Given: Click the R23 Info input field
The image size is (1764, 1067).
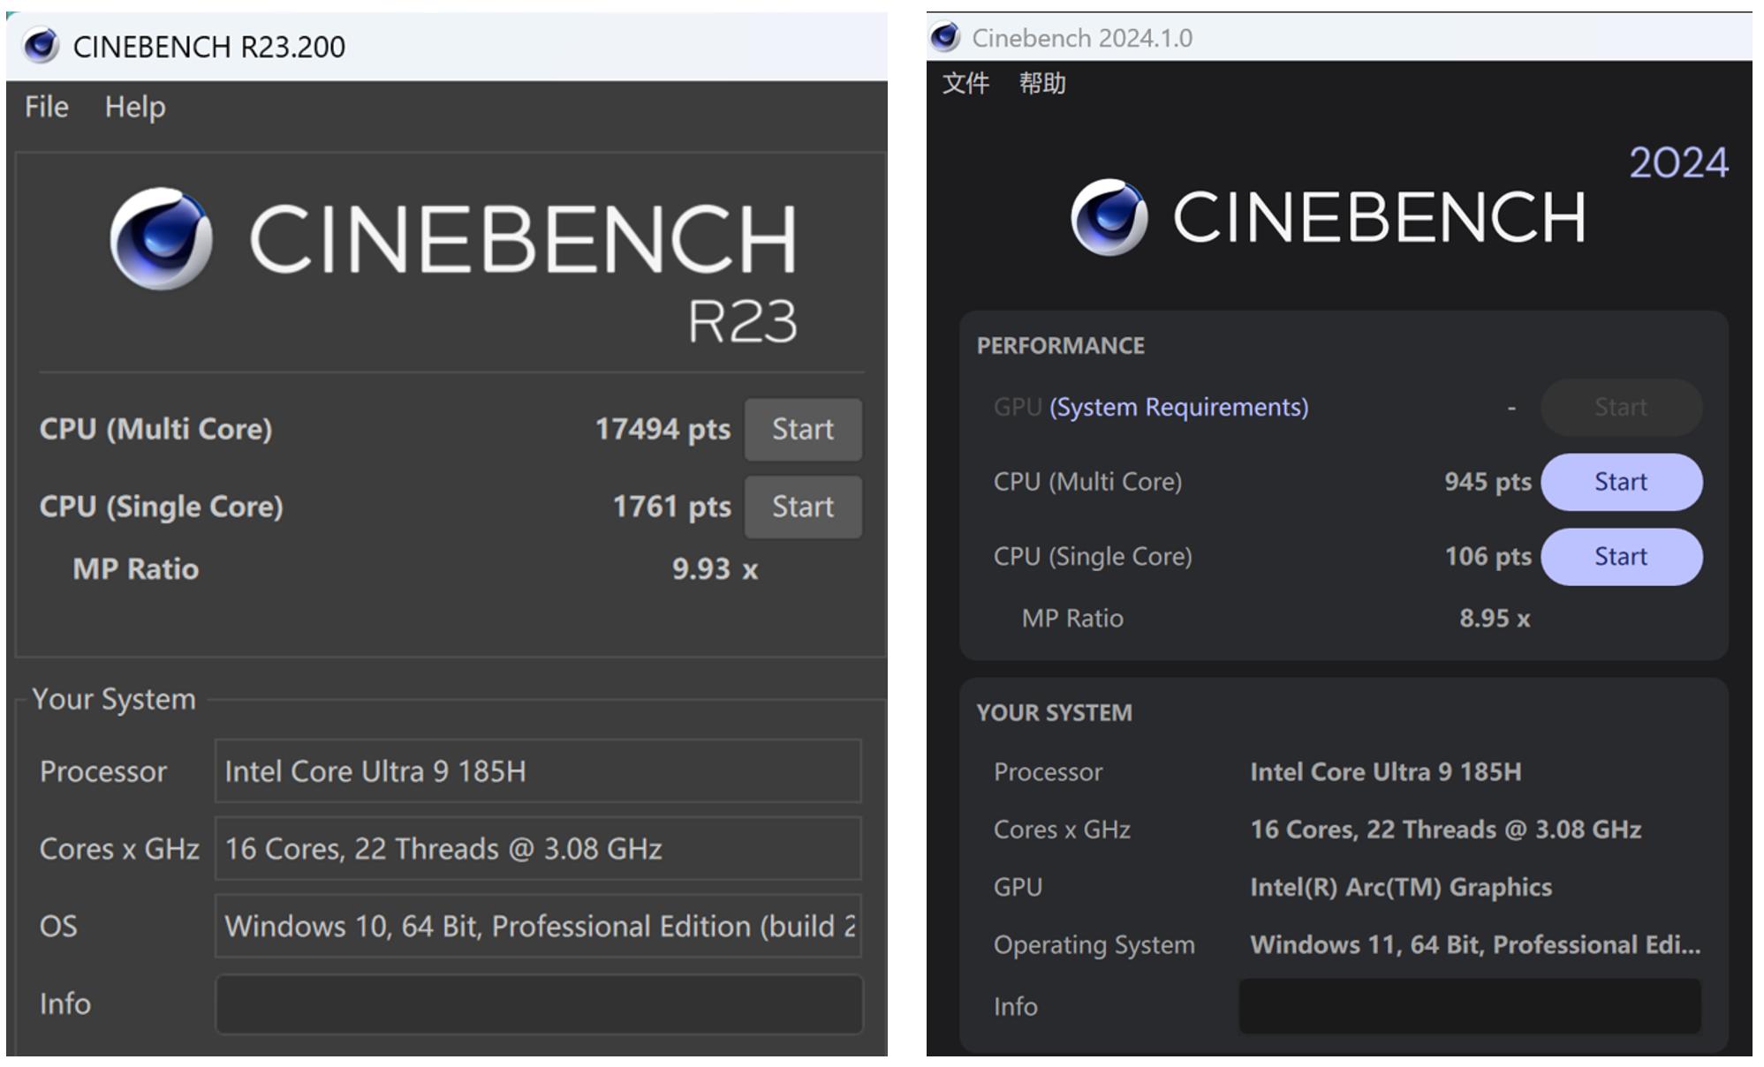Looking at the screenshot, I should tap(538, 1004).
